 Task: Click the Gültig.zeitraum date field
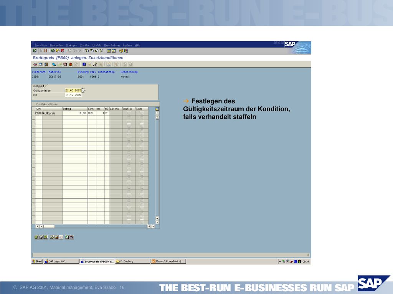(73, 90)
